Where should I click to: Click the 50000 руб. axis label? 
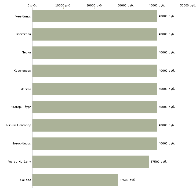[x=188, y=5]
